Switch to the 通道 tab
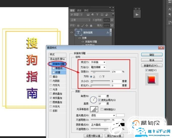 pos(79,10)
